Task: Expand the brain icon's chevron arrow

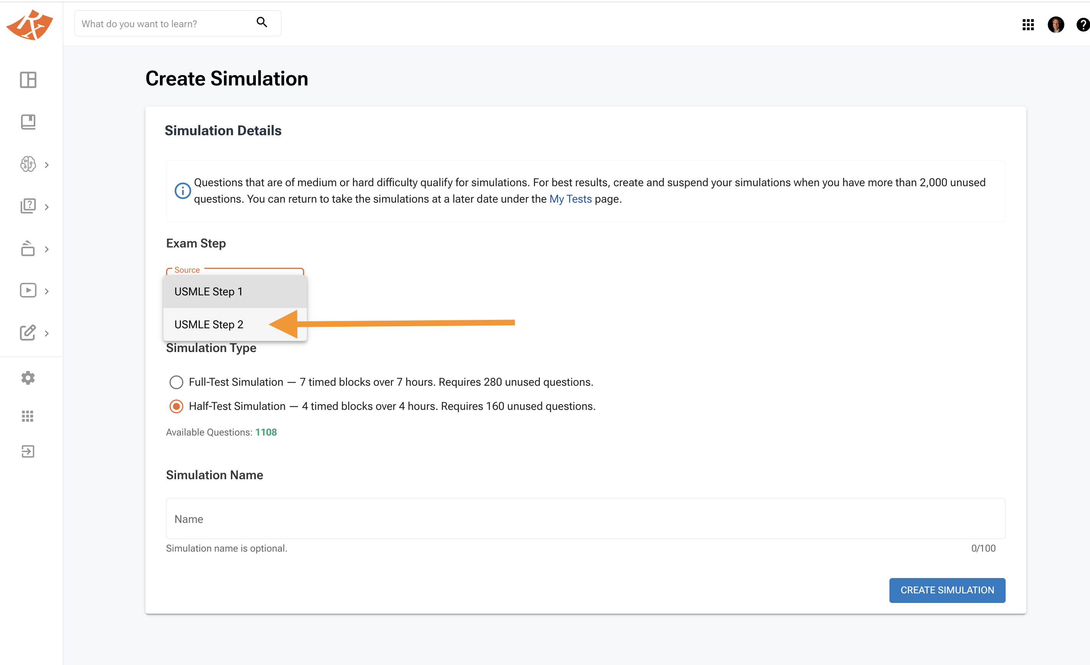Action: tap(47, 164)
